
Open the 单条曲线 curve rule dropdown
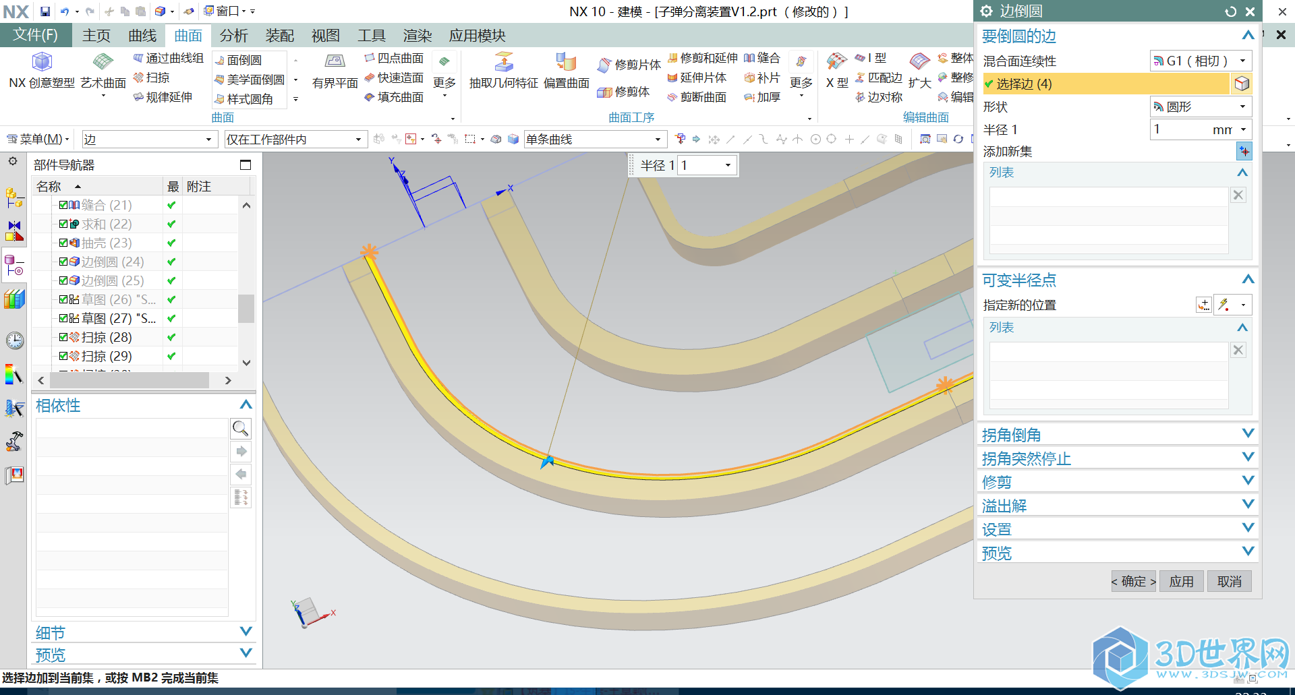(x=594, y=140)
